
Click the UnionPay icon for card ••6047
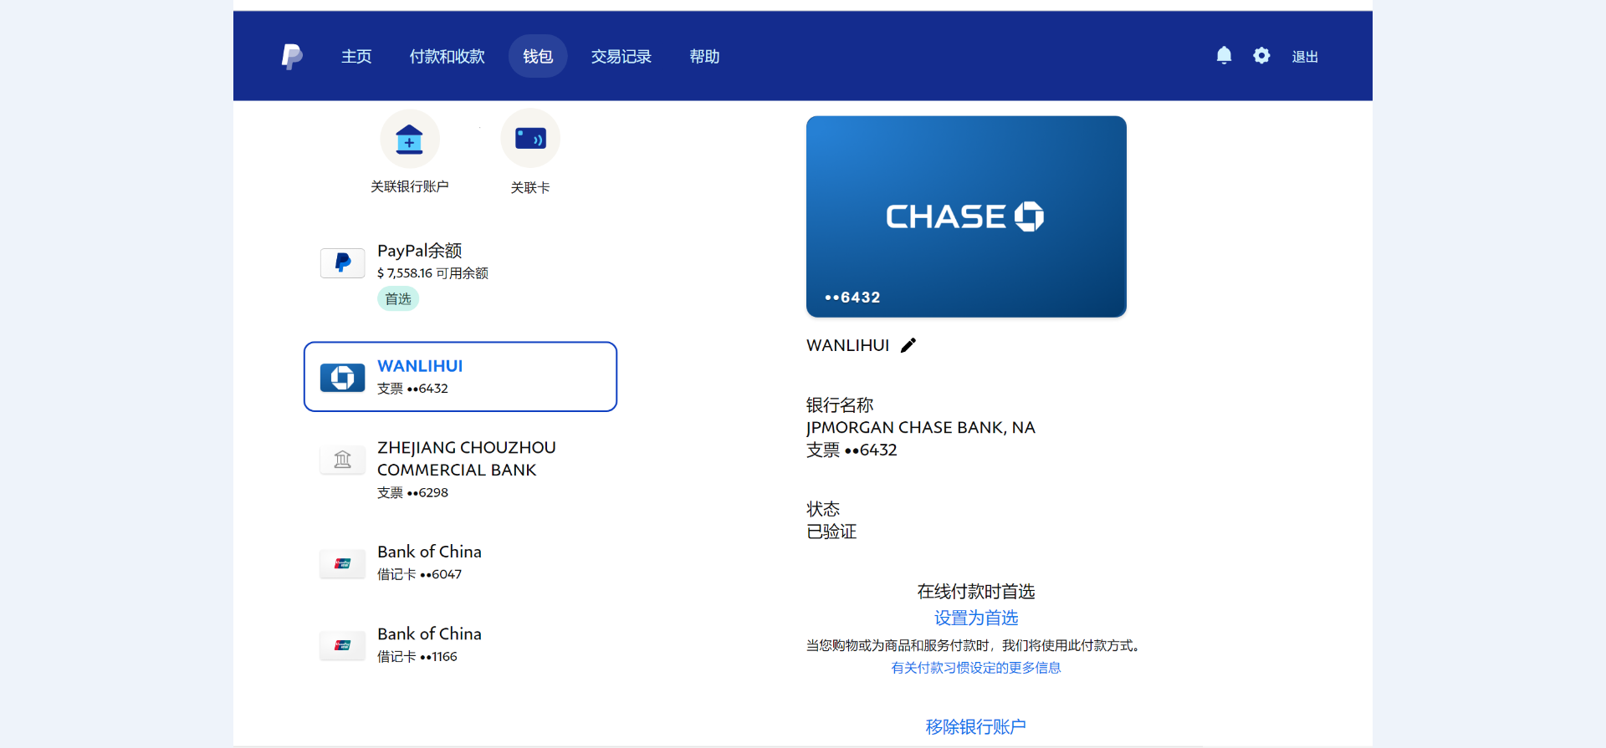point(343,563)
